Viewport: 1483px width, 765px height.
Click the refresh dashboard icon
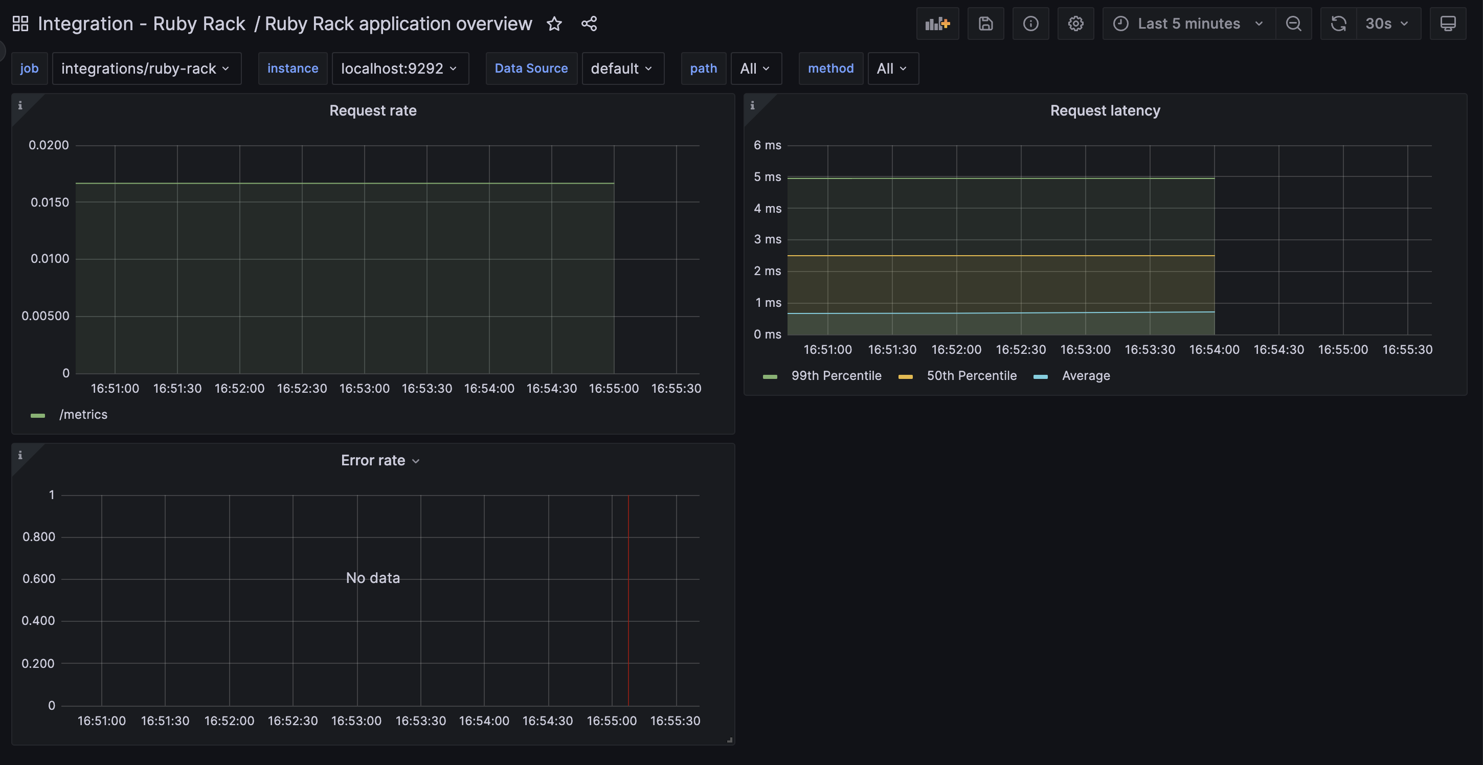coord(1338,24)
